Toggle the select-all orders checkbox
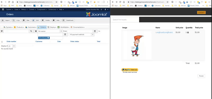Image resolution: width=212 pixels, height=99 pixels. 2,42
